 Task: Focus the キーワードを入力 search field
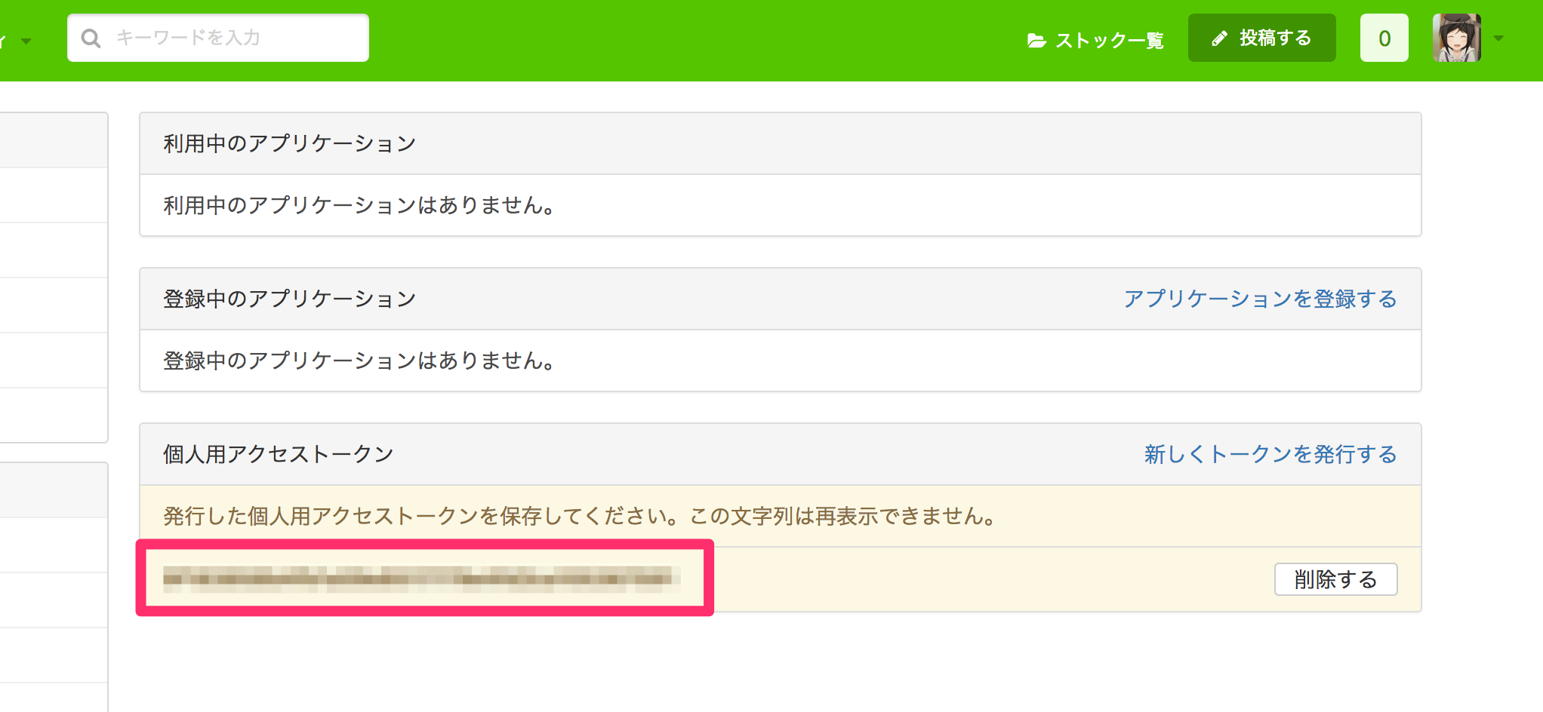(218, 38)
